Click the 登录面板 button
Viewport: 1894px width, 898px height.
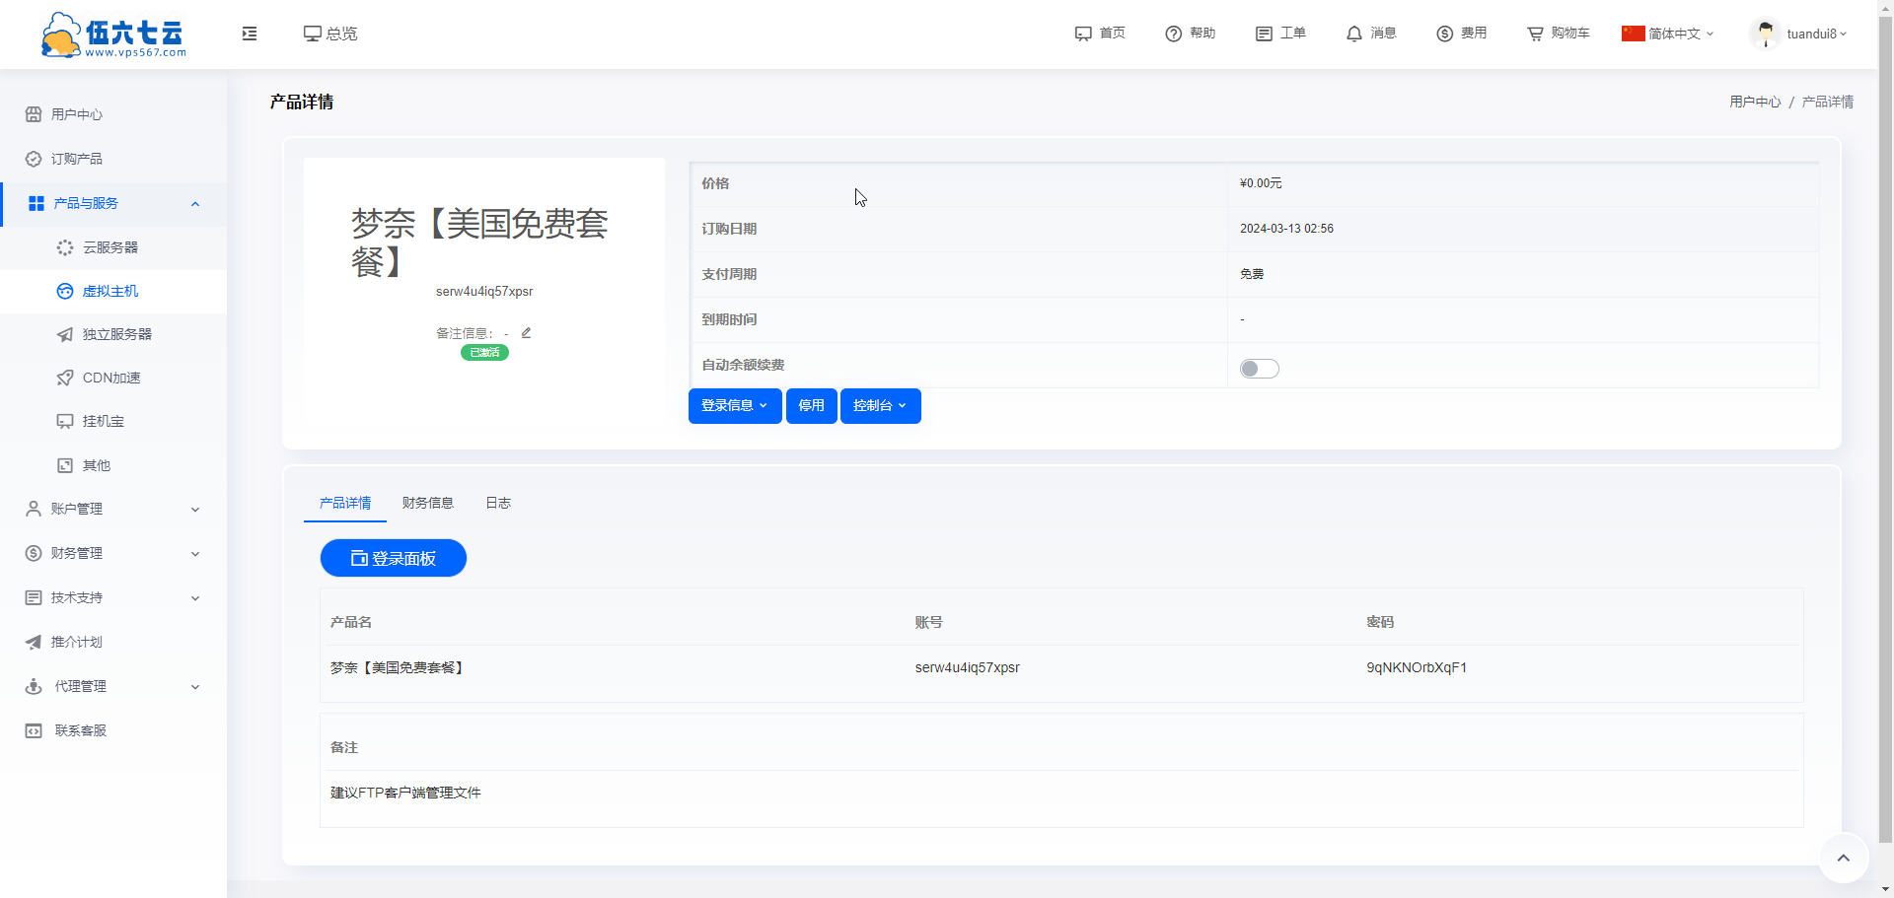point(393,558)
